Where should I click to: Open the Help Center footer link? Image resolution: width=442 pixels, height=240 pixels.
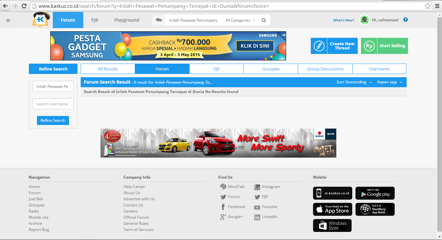tap(134, 187)
